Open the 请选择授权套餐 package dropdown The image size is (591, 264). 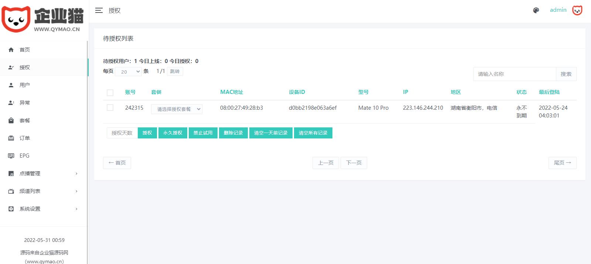point(177,109)
